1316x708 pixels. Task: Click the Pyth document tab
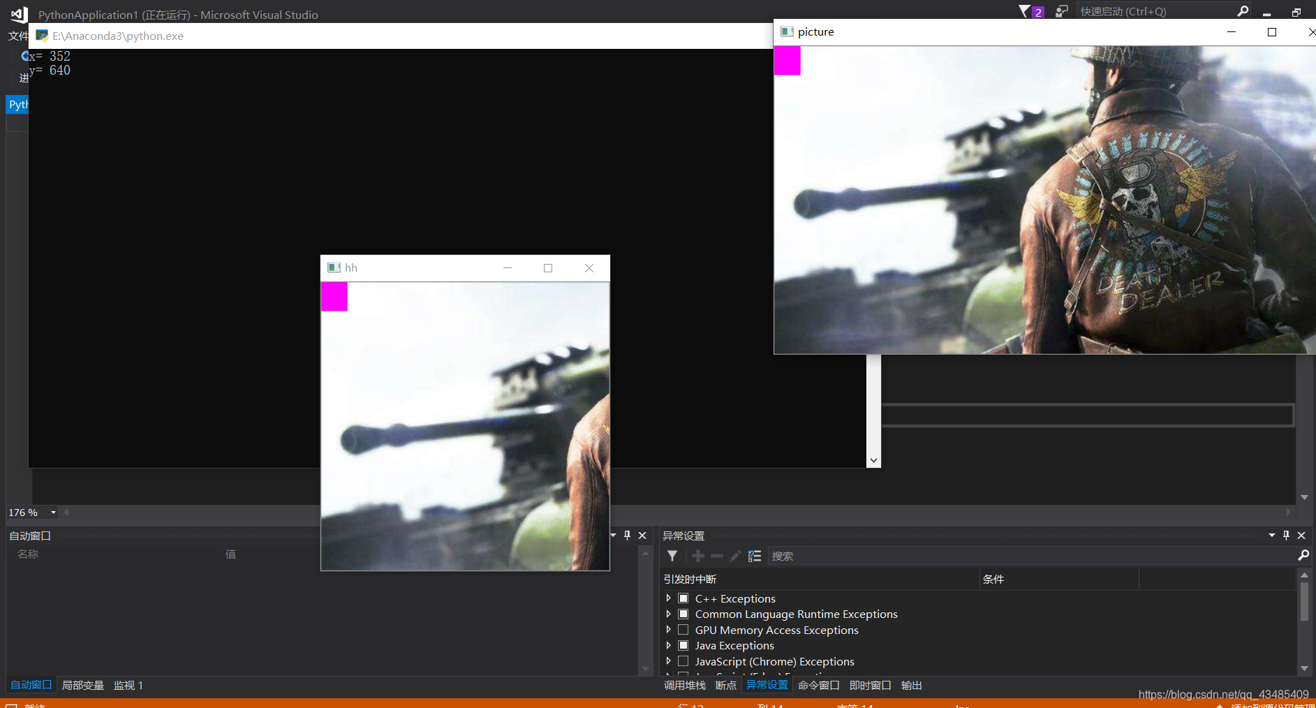tap(17, 104)
